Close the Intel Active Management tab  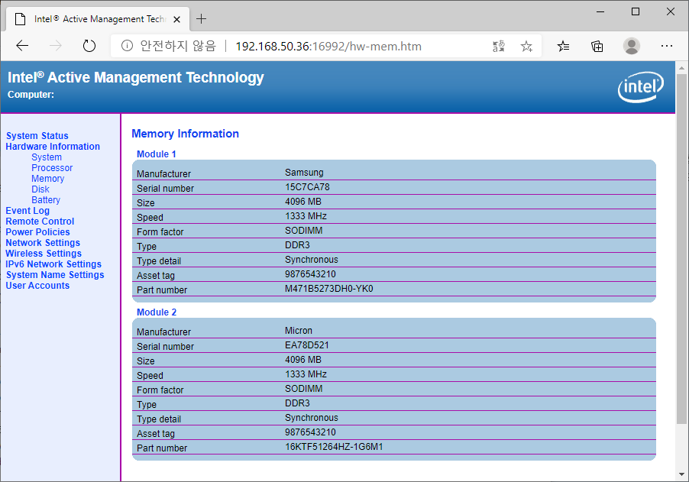tap(176, 19)
